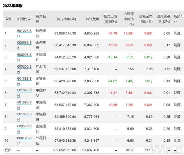Click the 相对上期增减(%) column header
Image resolution: width=184 pixels, height=155 pixels.
click(x=110, y=19)
